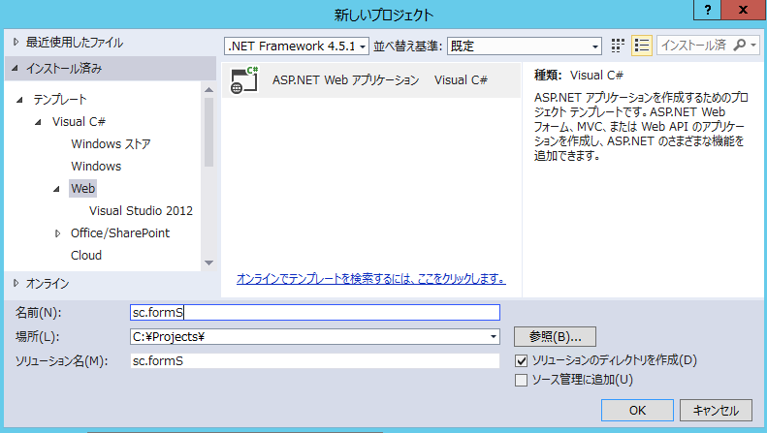767x433 pixels.
Task: Click the tree scrollbar down arrow
Action: [208, 263]
